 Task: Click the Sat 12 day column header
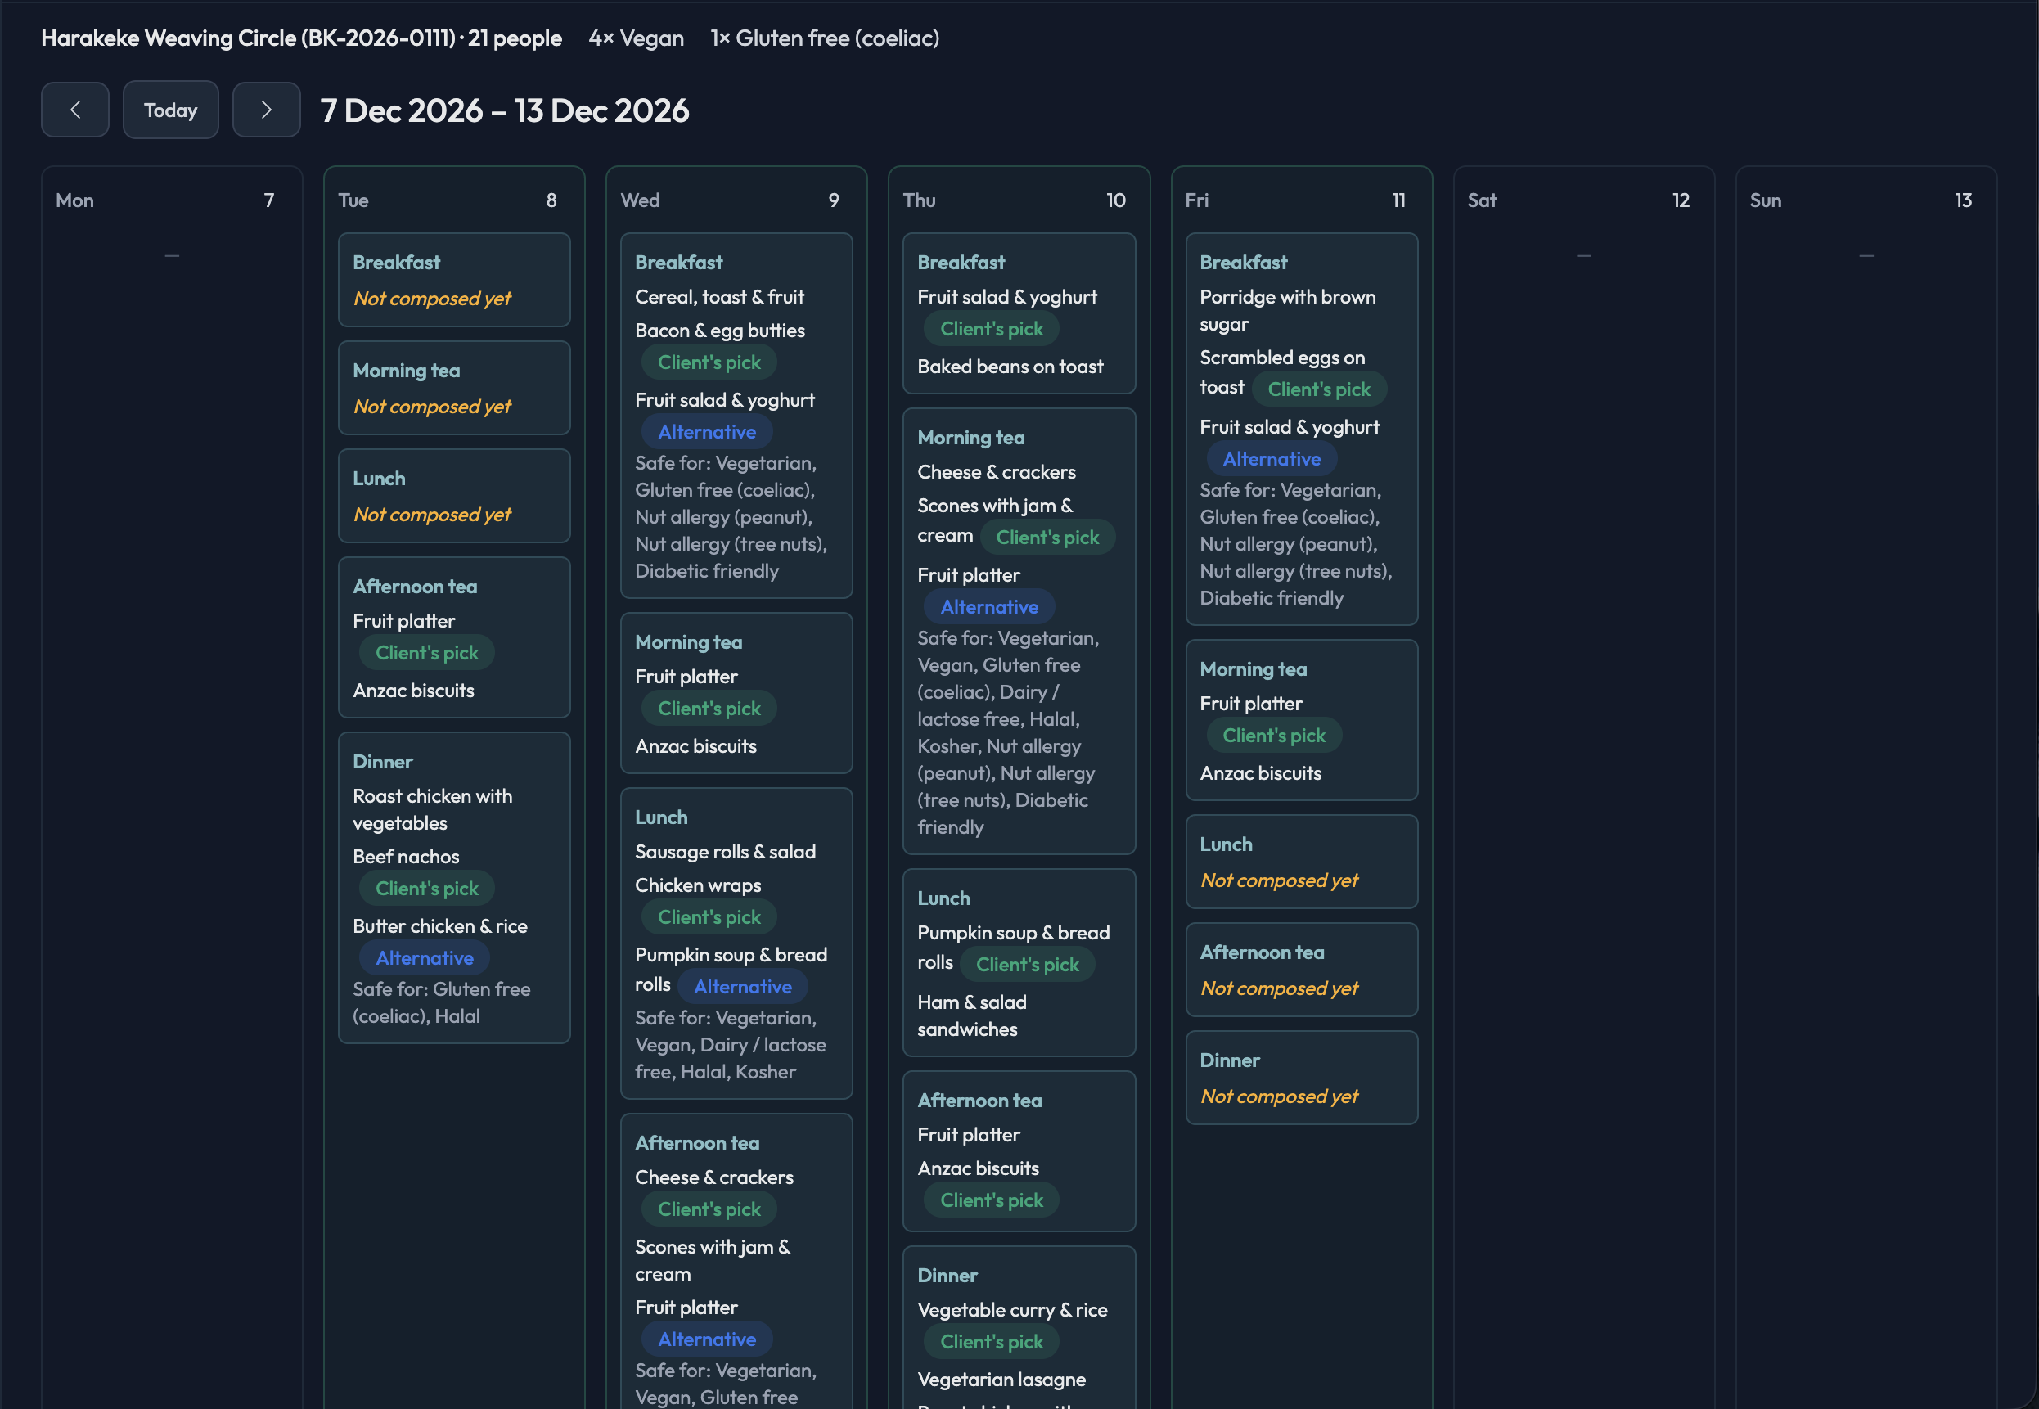click(1583, 200)
